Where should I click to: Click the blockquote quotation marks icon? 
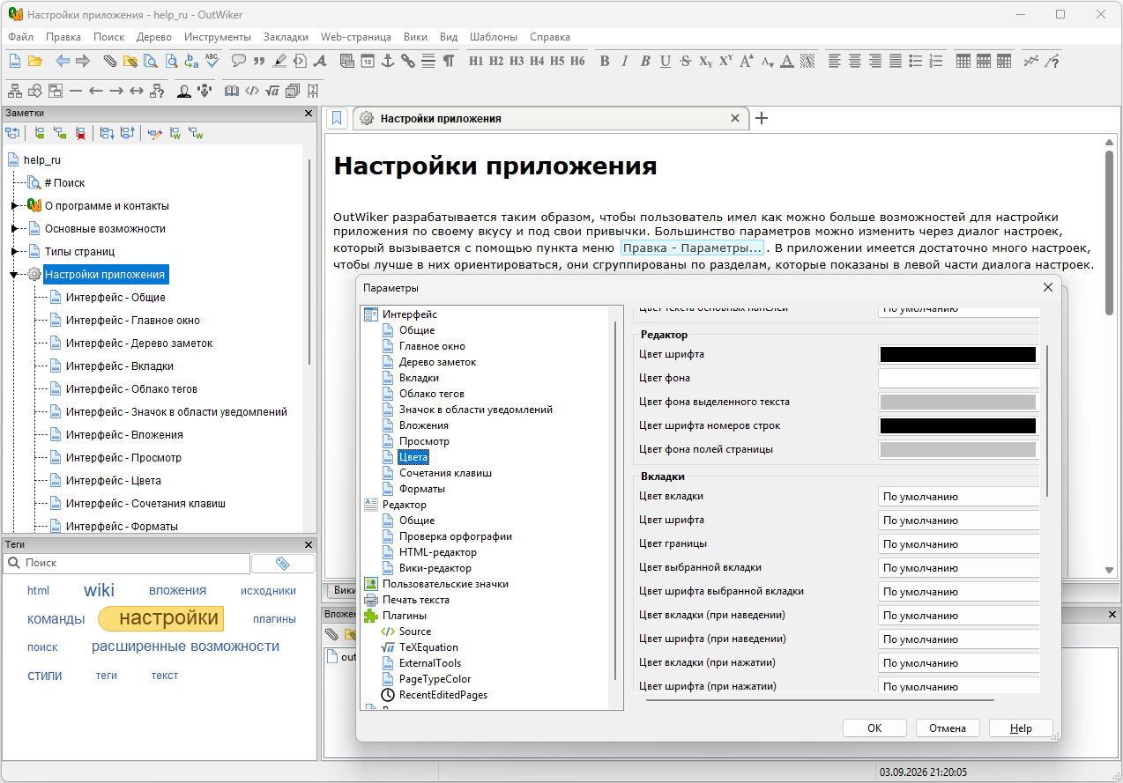[259, 61]
